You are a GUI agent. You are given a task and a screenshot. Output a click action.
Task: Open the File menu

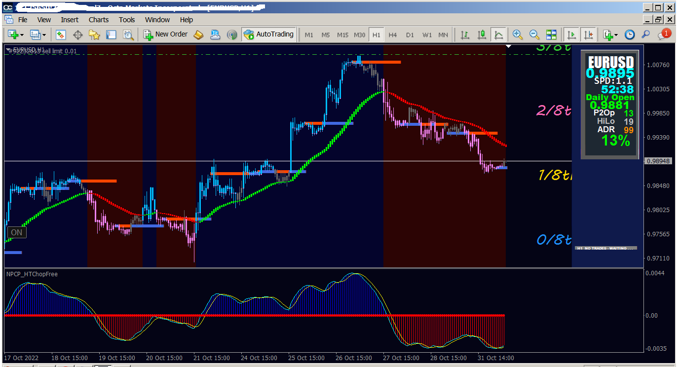pyautogui.click(x=23, y=20)
